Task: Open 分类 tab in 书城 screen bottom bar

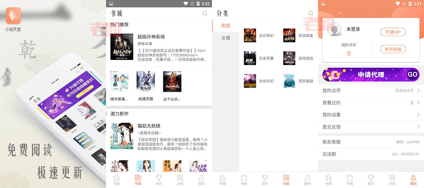Action: click(x=180, y=180)
